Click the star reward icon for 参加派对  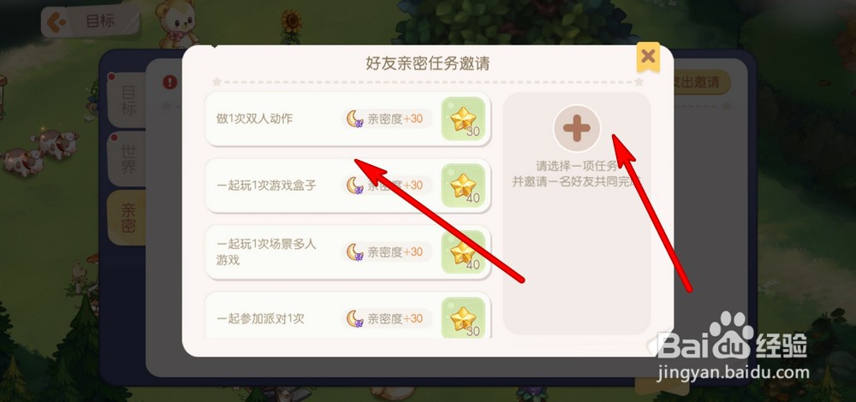point(463,318)
